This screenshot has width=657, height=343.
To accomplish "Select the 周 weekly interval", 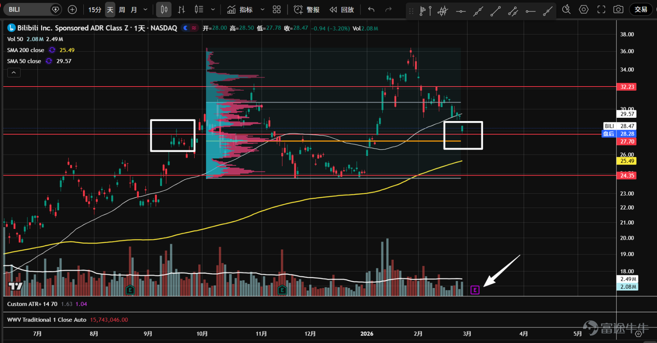I will click(x=122, y=9).
